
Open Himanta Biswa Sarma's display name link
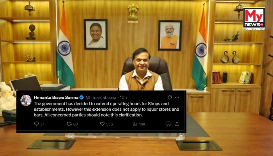(x=56, y=97)
